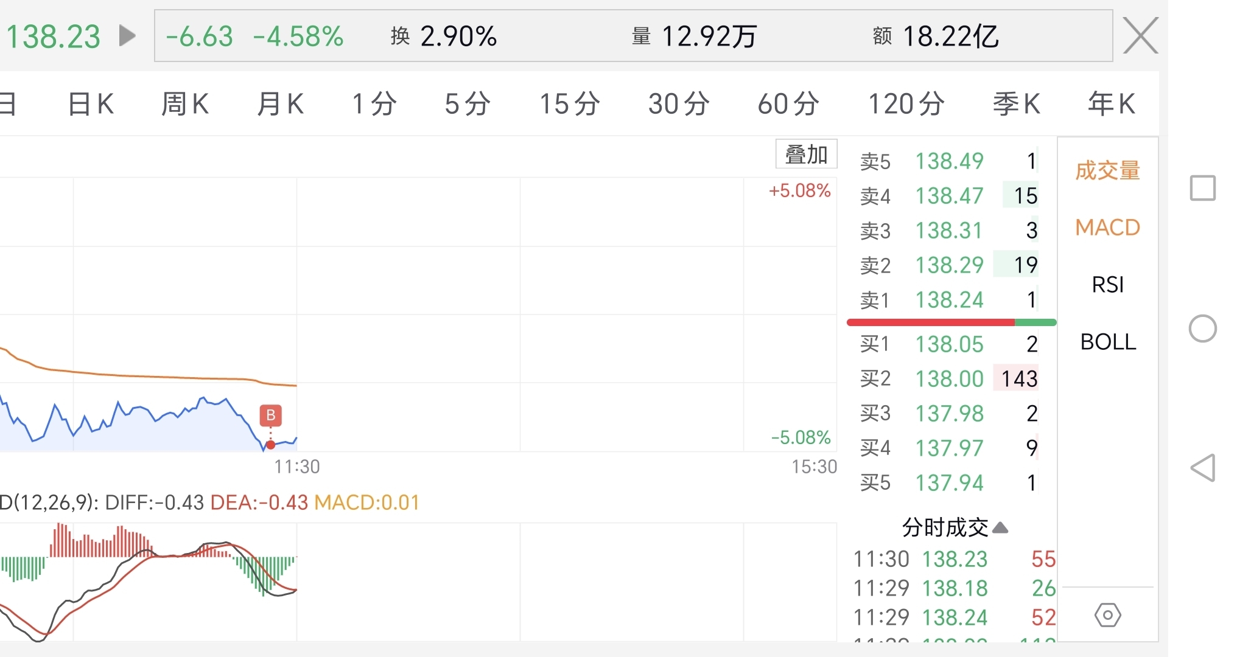Tap the Android recent apps square
The height and width of the screenshot is (657, 1237).
tap(1202, 188)
